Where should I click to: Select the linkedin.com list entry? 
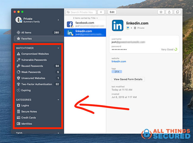coord(85,33)
